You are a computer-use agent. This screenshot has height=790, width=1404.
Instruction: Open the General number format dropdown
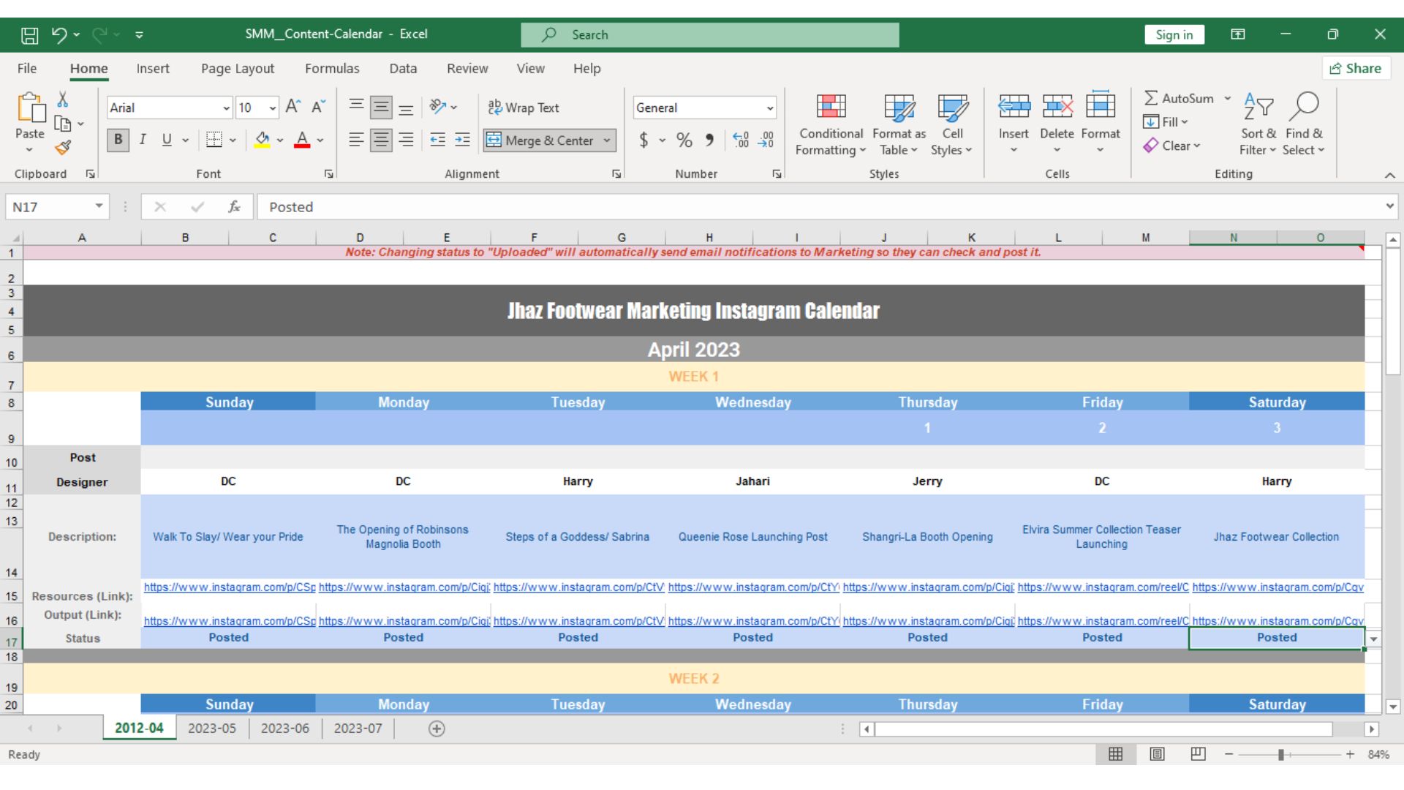[x=770, y=108]
